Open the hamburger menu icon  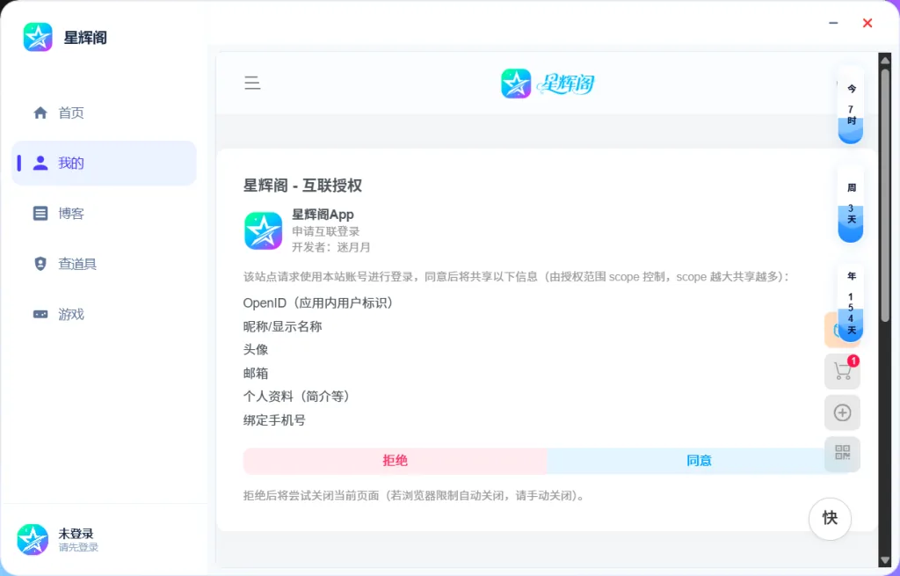252,83
